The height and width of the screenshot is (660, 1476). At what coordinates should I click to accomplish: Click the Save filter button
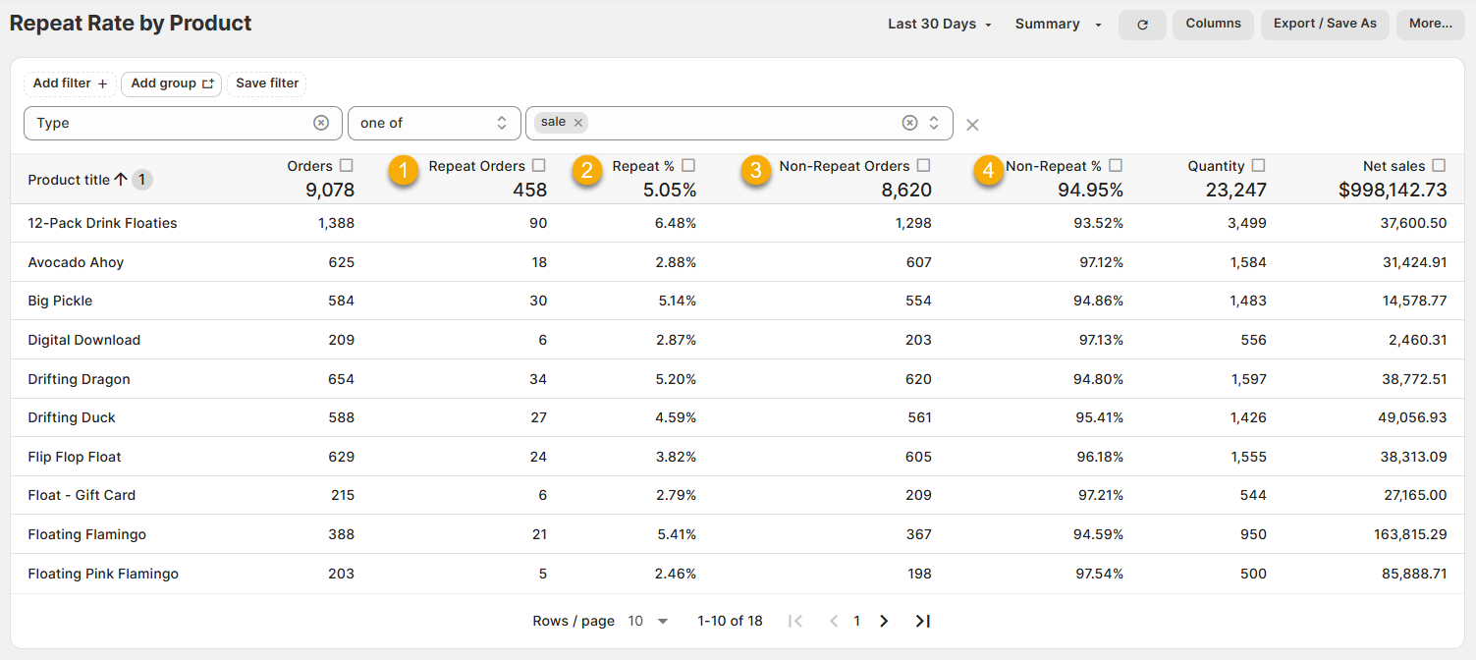[x=267, y=83]
